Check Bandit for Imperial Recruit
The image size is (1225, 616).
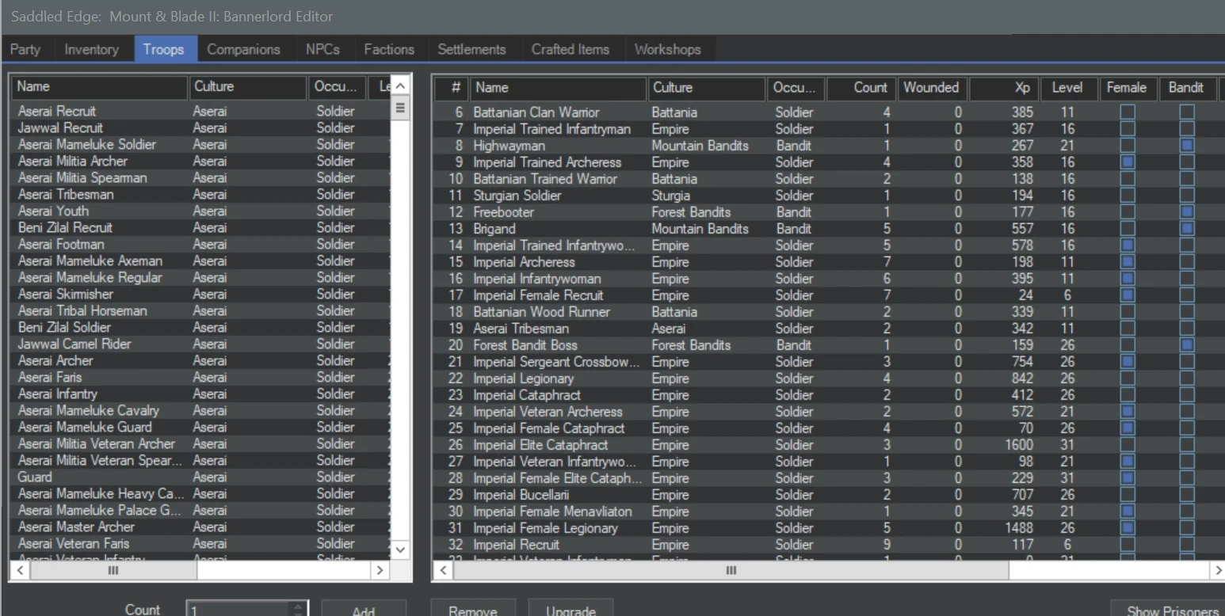coord(1186,545)
